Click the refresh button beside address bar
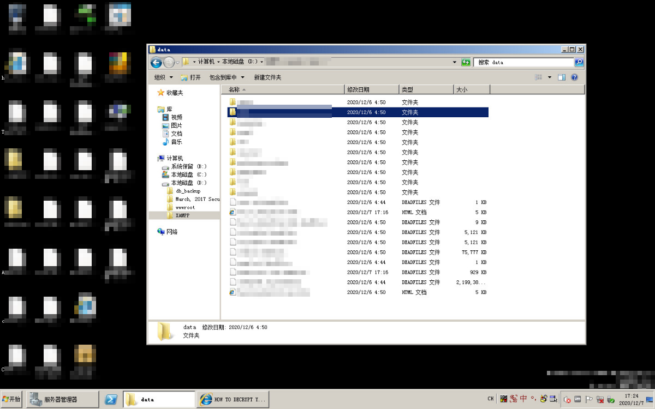 click(x=466, y=62)
